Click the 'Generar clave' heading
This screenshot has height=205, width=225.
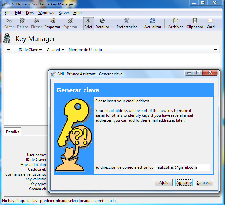coord(78,90)
